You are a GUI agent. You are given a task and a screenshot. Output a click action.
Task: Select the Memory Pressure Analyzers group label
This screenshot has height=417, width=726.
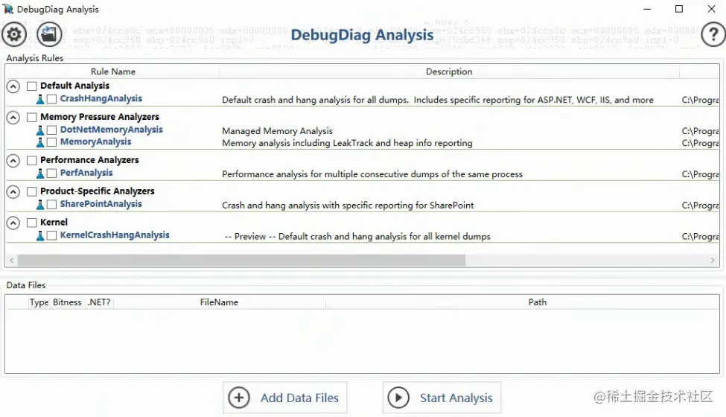pyautogui.click(x=100, y=117)
